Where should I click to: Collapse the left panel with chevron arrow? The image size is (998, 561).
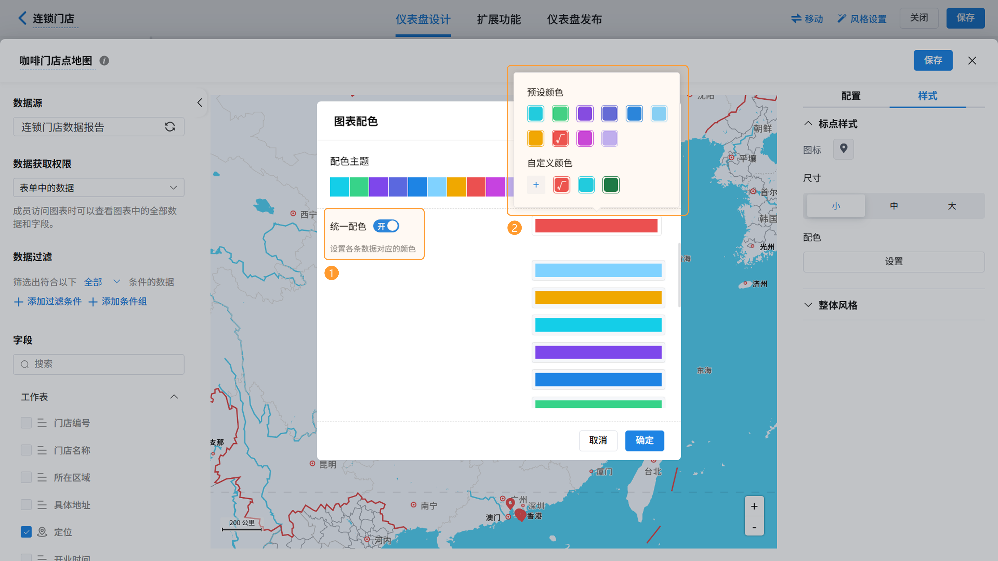point(200,103)
